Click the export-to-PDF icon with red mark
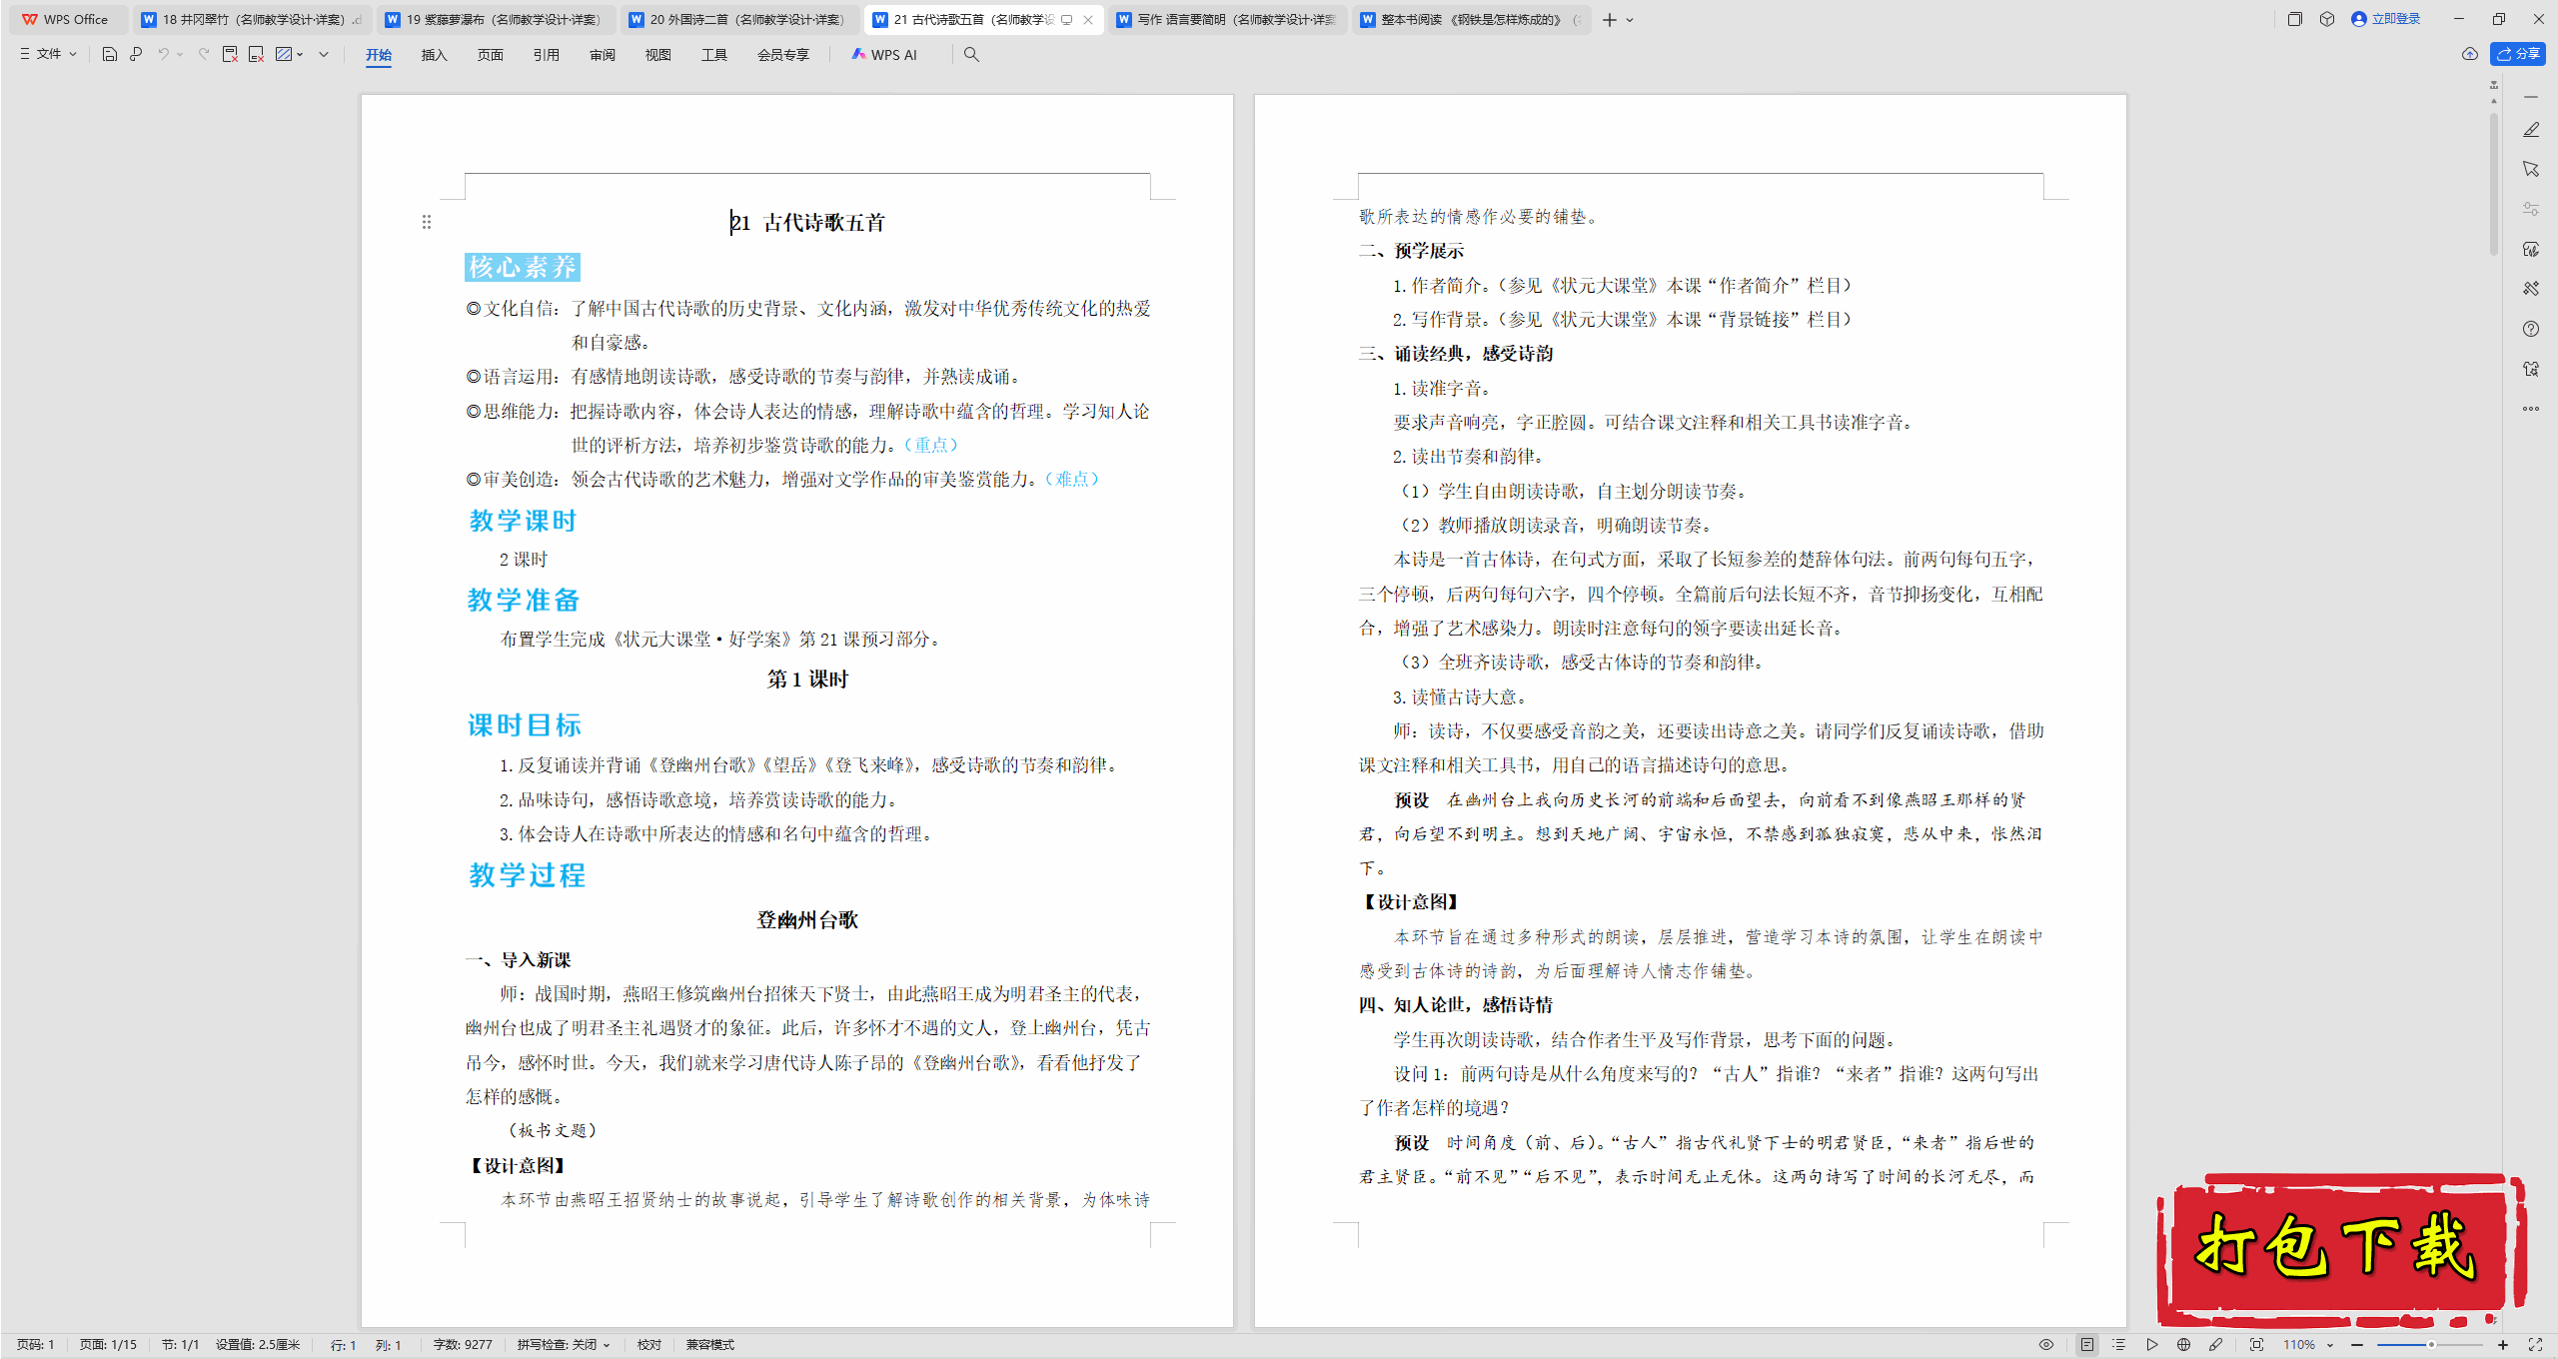The height and width of the screenshot is (1359, 2558). point(230,54)
